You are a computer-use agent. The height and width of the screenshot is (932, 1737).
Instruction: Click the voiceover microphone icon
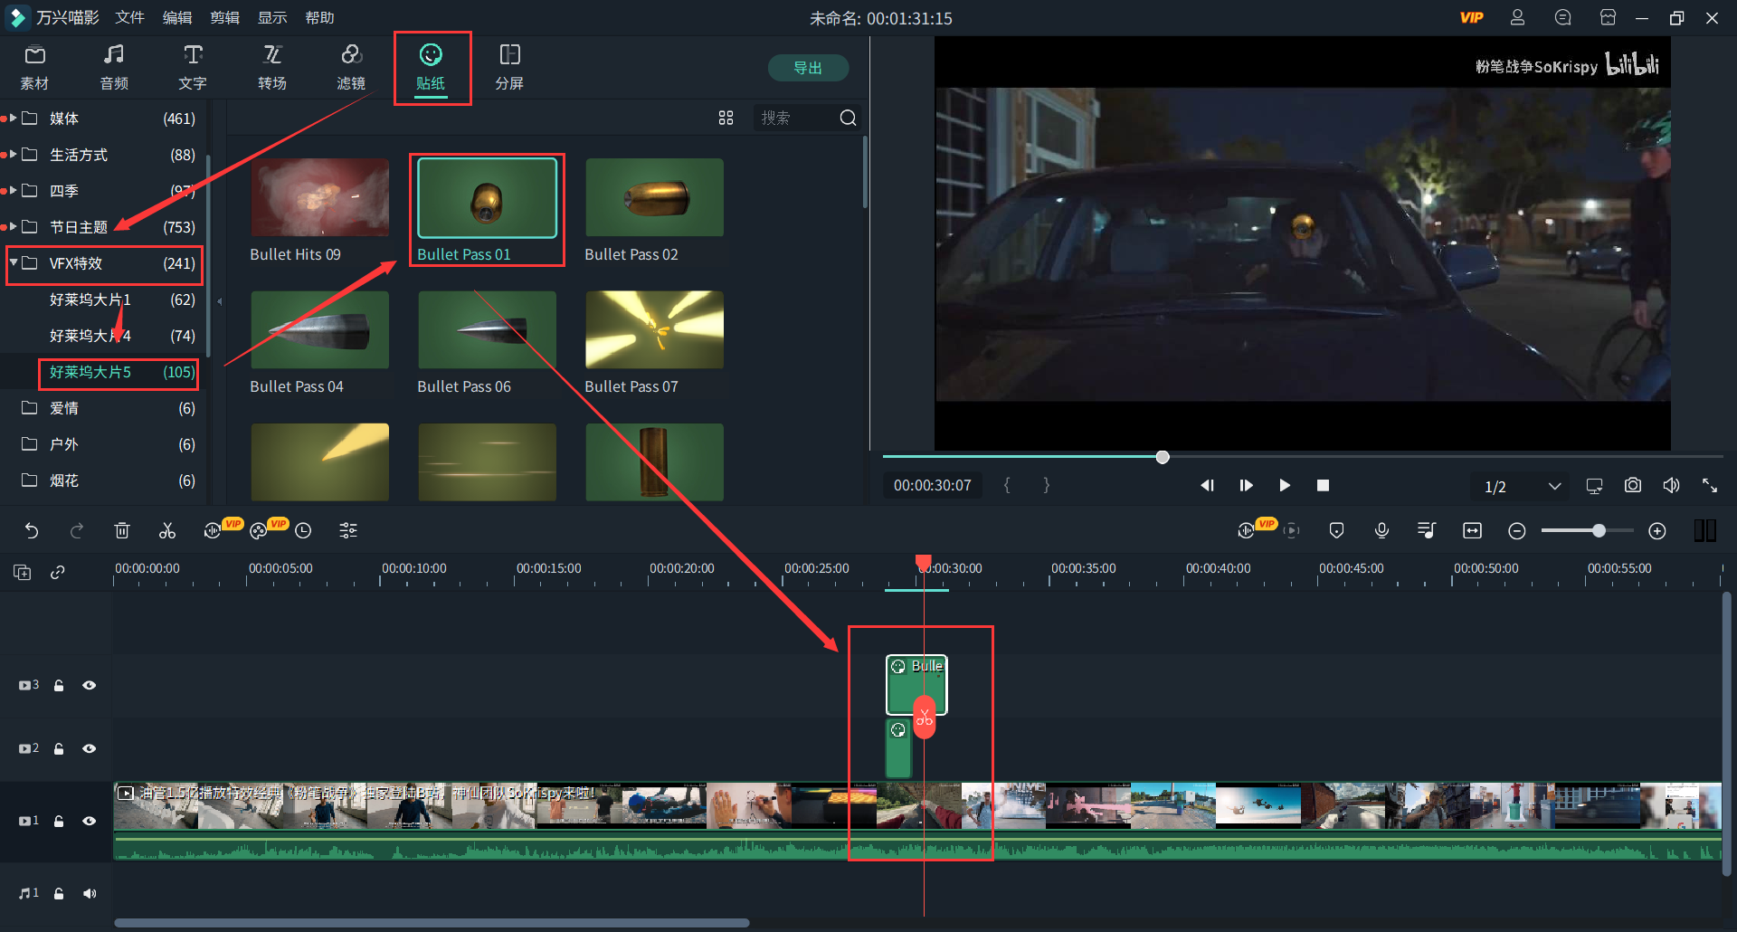tap(1381, 531)
